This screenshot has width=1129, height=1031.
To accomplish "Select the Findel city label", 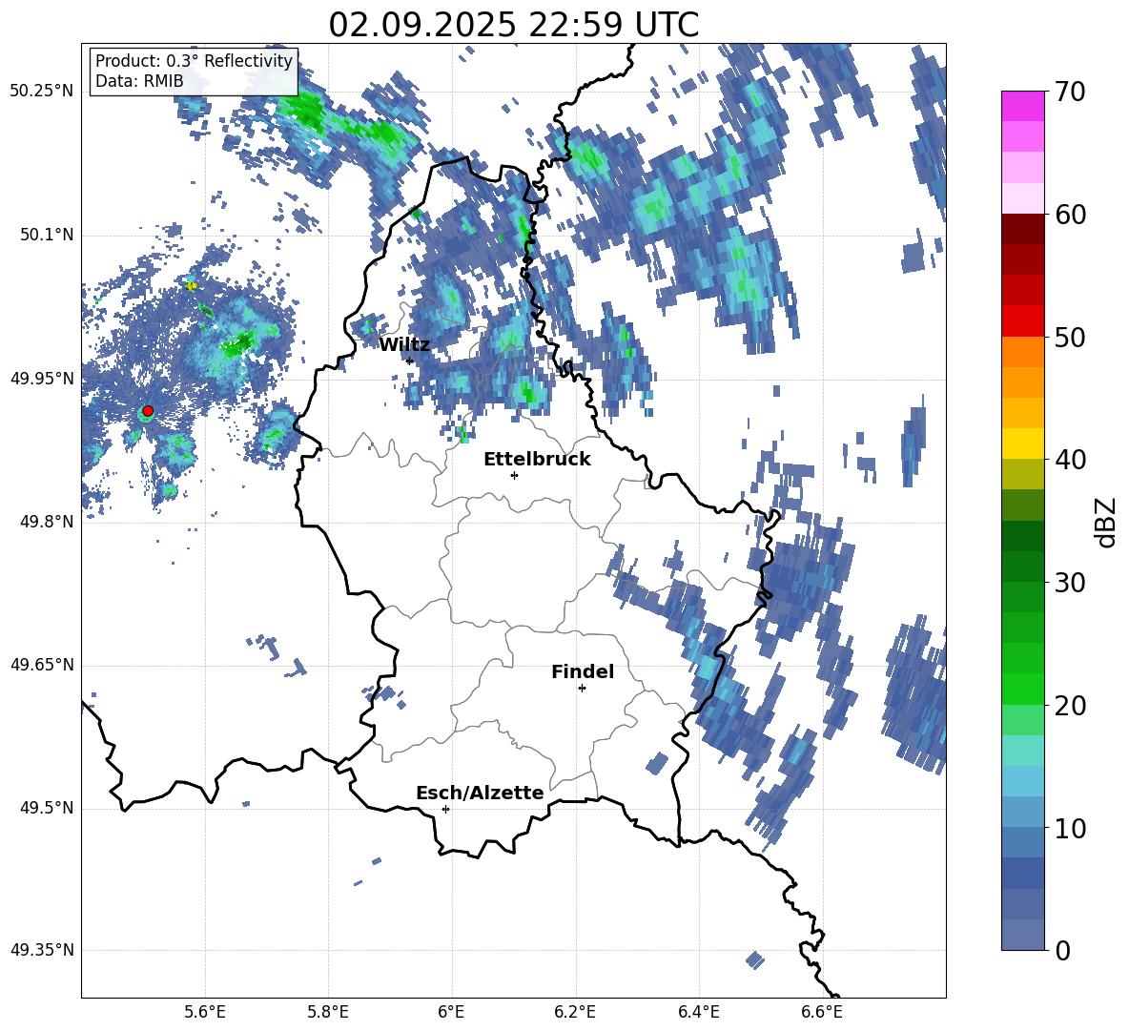I will [583, 671].
